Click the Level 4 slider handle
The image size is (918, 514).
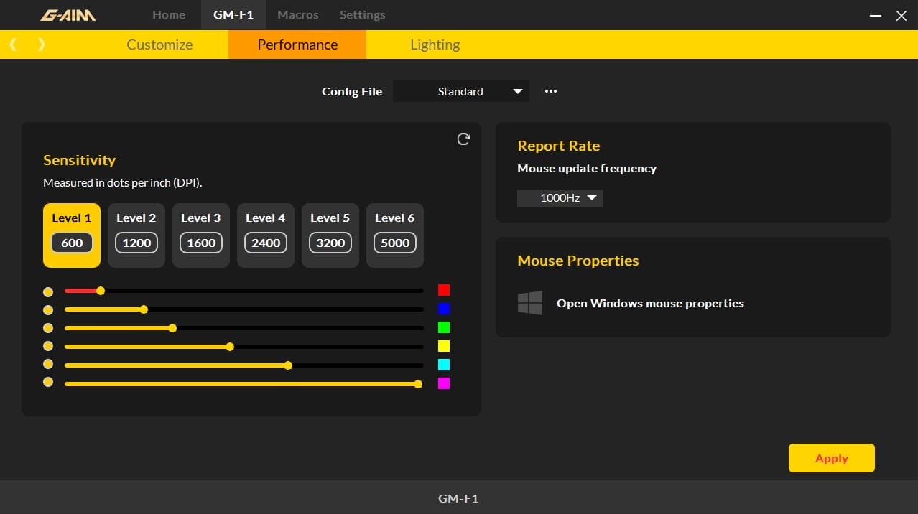tap(230, 347)
